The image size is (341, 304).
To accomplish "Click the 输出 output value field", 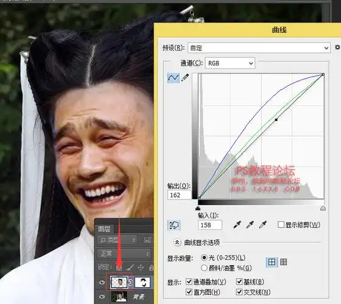I will pos(180,195).
